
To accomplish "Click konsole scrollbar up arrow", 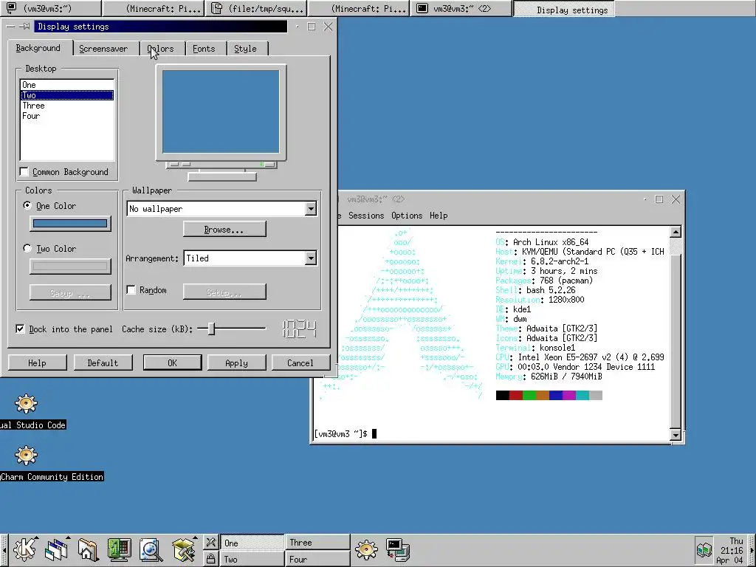I will click(x=676, y=233).
